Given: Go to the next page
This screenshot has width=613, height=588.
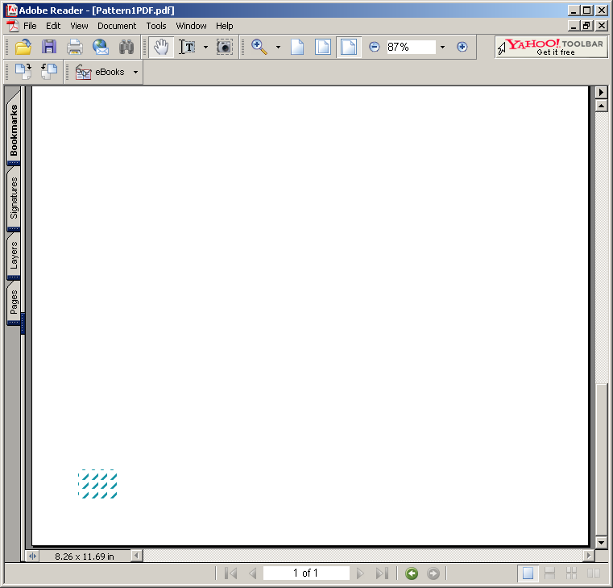Looking at the screenshot, I should click(360, 573).
